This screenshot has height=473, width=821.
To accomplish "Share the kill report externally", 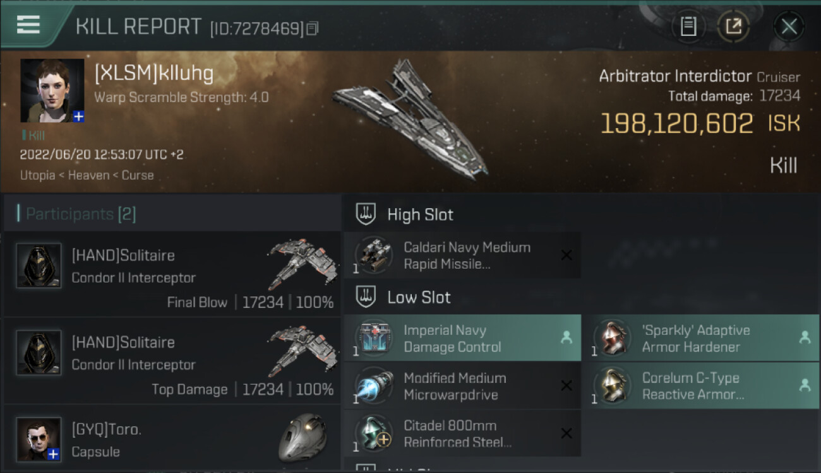I will (x=733, y=26).
